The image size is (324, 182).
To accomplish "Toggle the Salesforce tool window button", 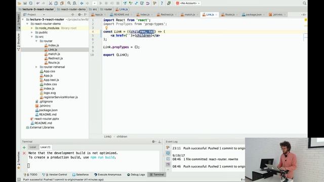I will point(80,174).
